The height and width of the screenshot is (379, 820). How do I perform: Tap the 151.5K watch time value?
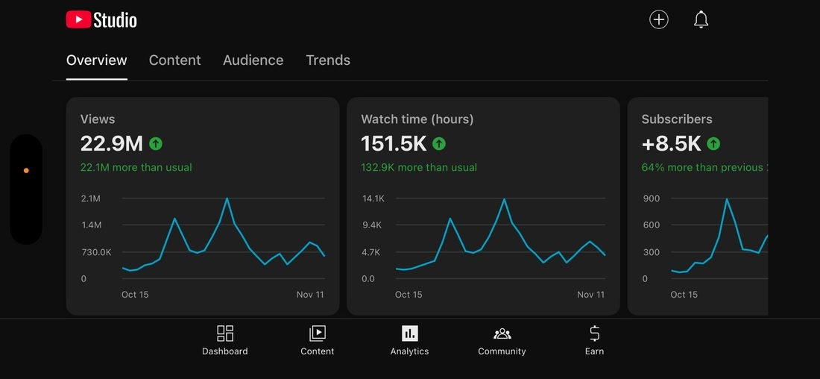[x=394, y=143]
